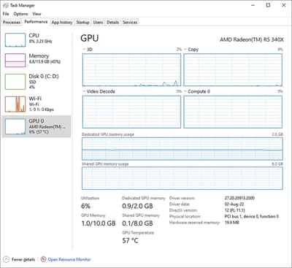292x268 pixels.
Task: Select the CPU performance item
Action: (36, 40)
